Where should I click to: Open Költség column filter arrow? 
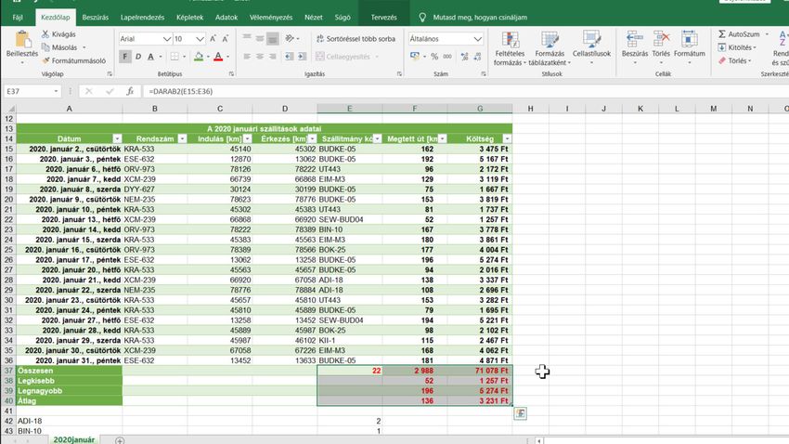pos(507,138)
